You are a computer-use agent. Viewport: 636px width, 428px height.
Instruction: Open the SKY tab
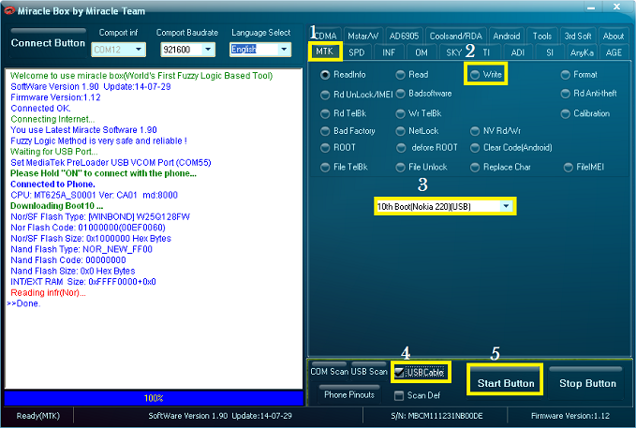(x=453, y=52)
